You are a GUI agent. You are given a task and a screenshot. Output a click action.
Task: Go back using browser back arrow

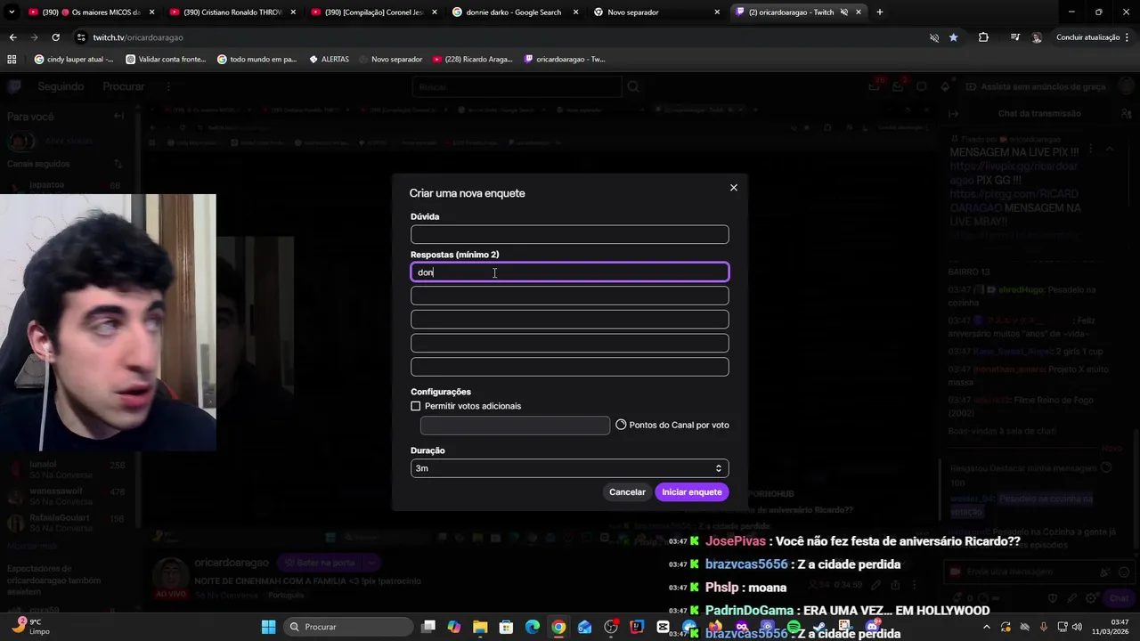click(12, 37)
